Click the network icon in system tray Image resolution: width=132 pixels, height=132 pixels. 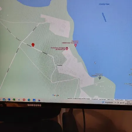pos(121,103)
